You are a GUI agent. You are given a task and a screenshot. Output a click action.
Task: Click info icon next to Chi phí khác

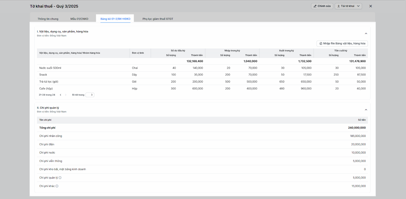(x=57, y=186)
